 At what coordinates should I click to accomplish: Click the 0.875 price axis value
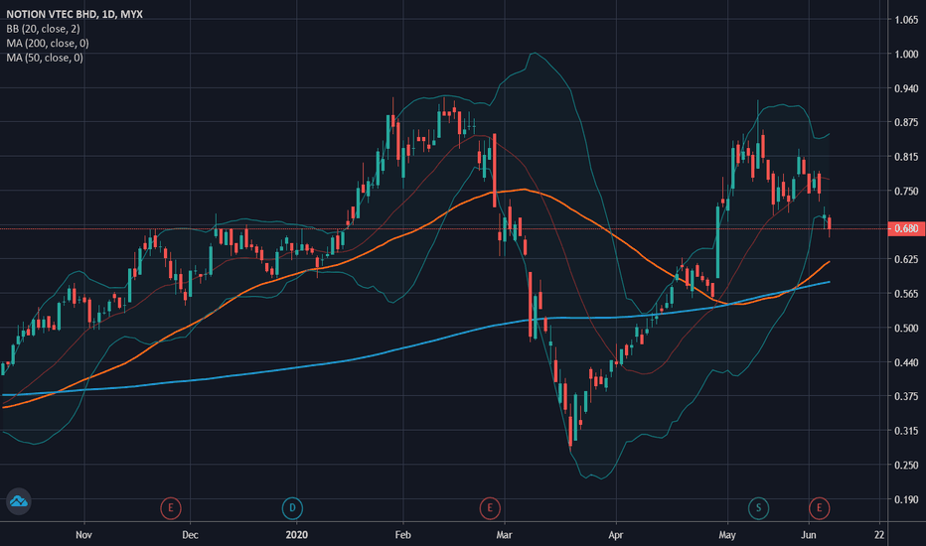(906, 123)
